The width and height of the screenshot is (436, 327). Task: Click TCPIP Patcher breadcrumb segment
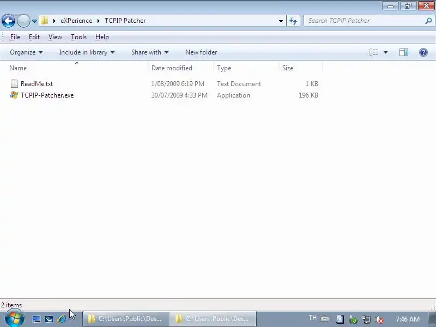[125, 21]
